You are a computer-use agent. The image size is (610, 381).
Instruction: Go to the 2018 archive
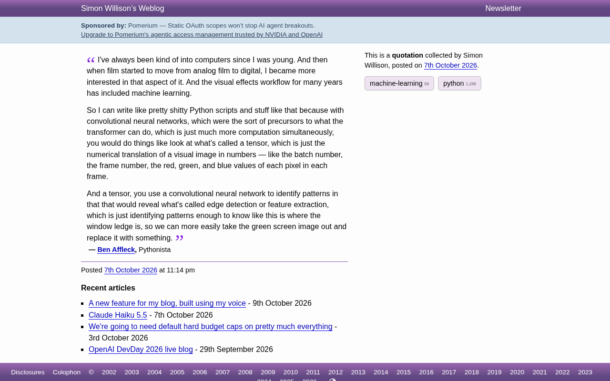tap(472, 372)
